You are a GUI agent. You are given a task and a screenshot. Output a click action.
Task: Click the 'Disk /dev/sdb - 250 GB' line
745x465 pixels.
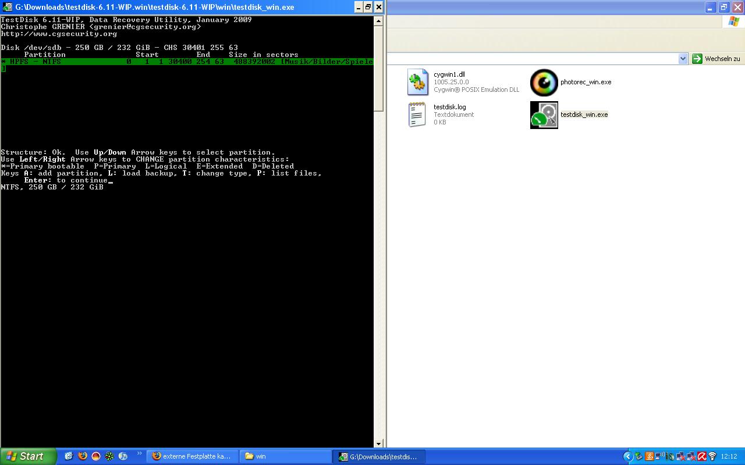[119, 48]
